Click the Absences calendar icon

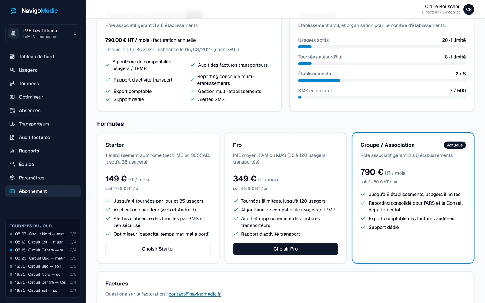tap(12, 111)
